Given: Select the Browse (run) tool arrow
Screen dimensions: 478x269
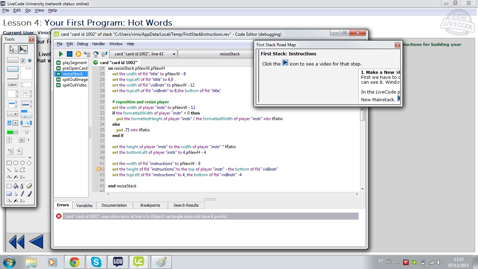Looking at the screenshot, I should point(13,49).
